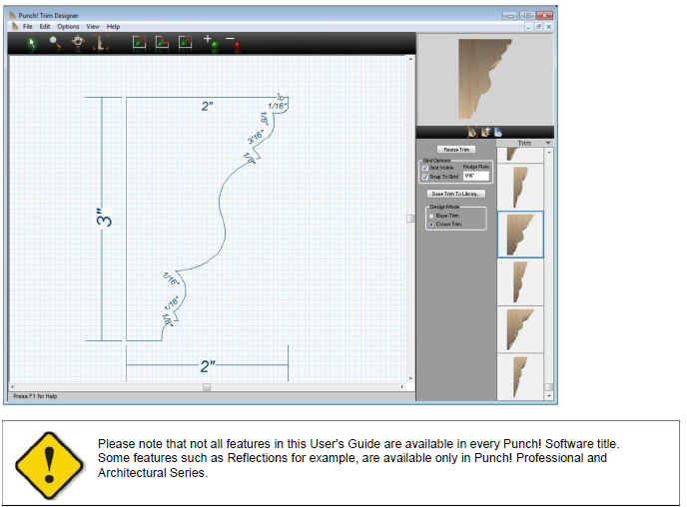
Task: Select the bottom trim thumbnail in library
Action: point(520,377)
